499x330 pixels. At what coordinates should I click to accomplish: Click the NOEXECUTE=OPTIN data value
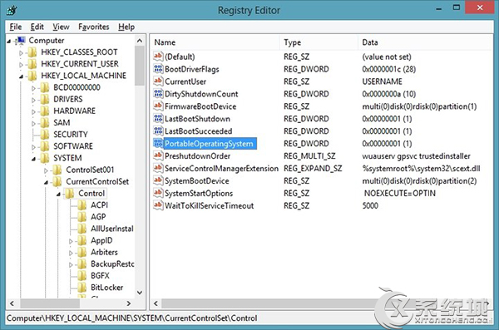point(400,194)
